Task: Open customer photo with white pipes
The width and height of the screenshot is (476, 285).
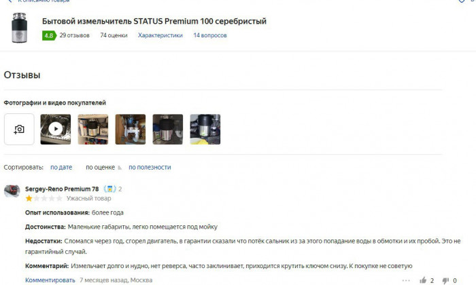Action: [131, 130]
